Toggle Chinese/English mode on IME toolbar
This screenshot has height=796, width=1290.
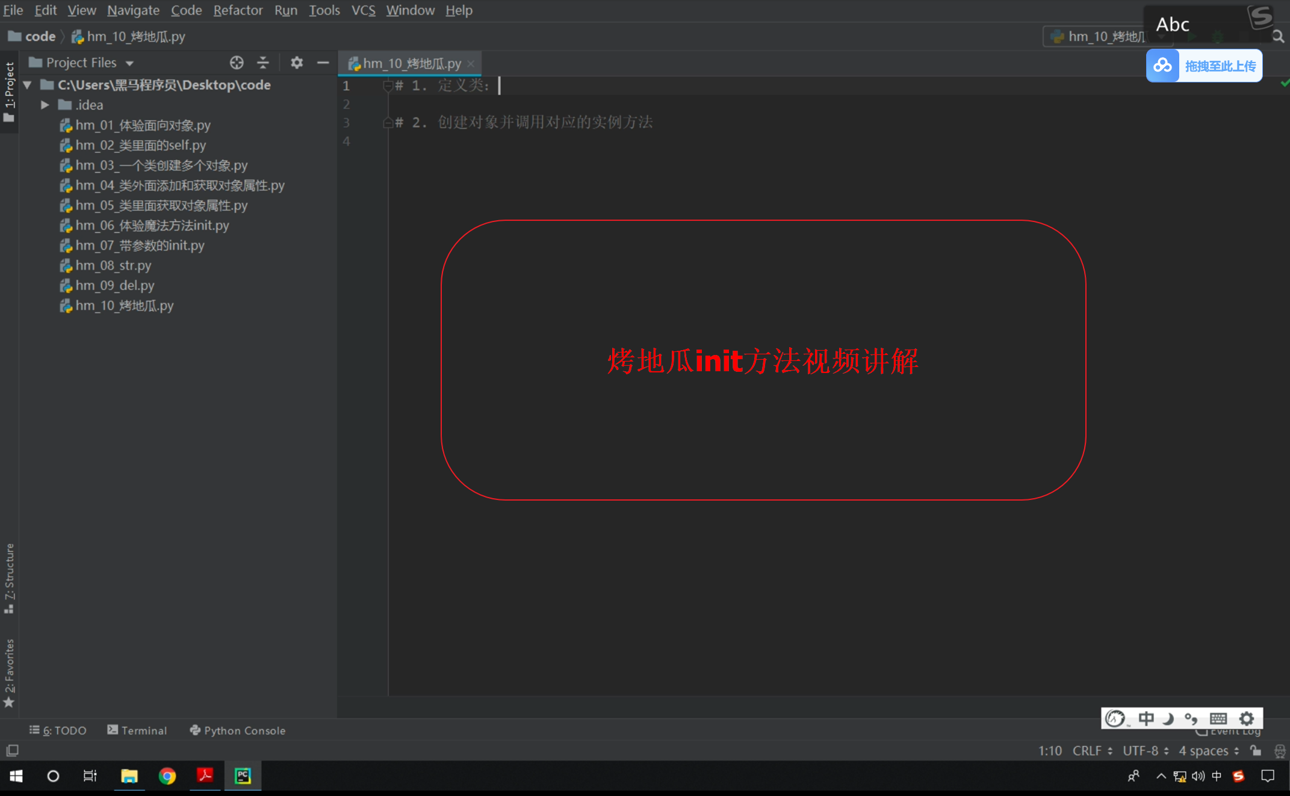[x=1146, y=718]
